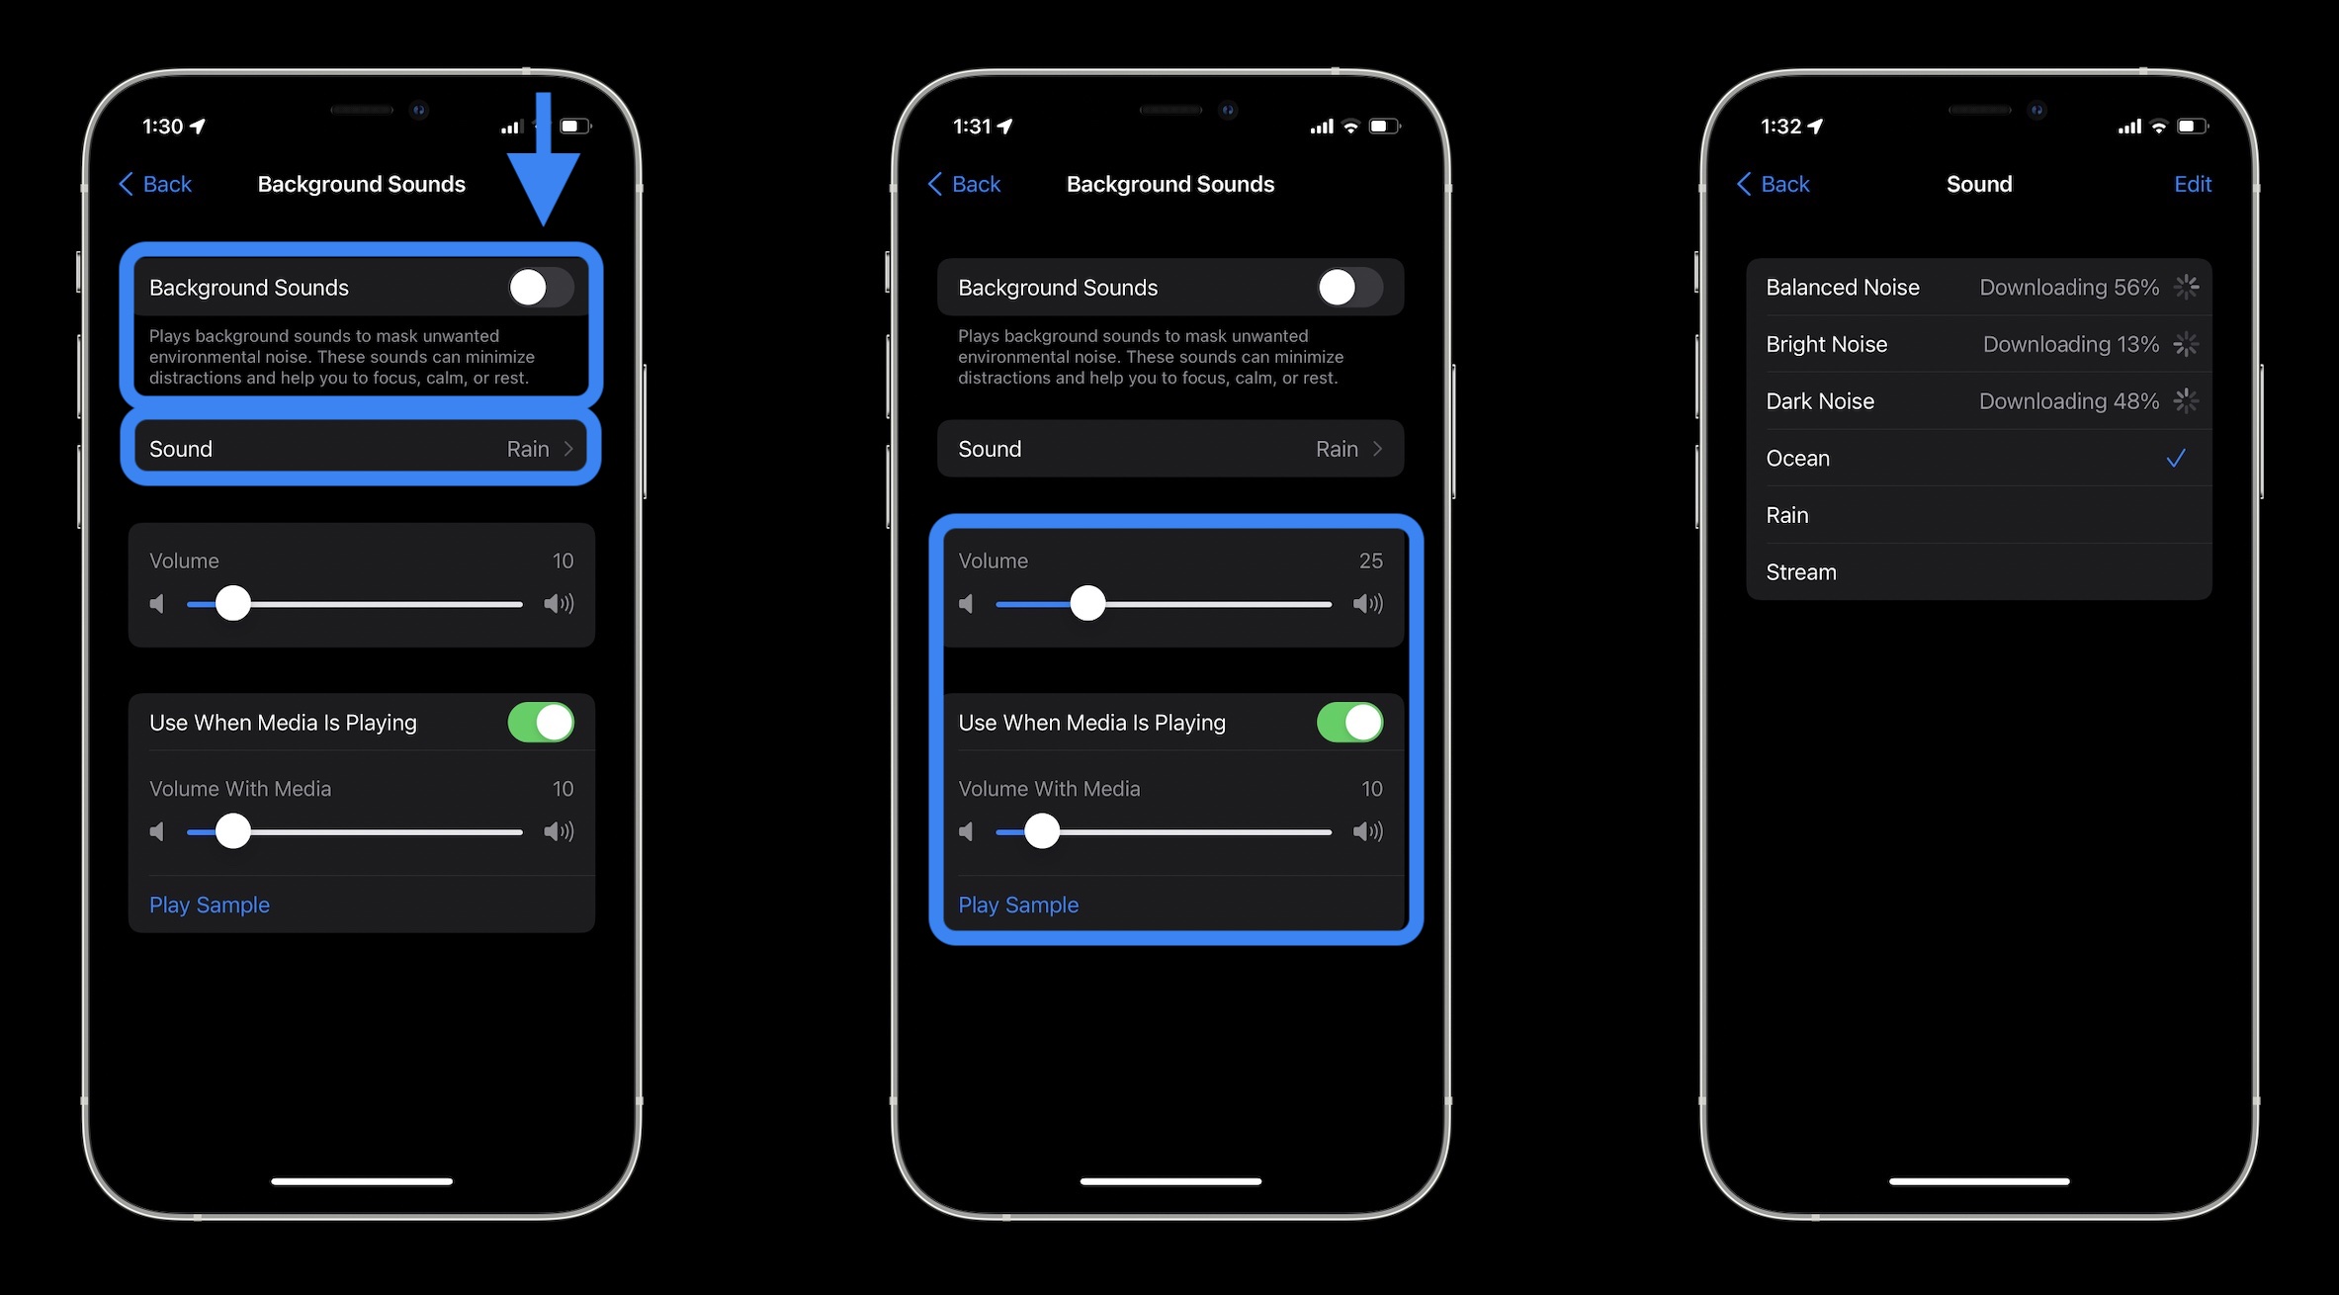Viewport: 2339px width, 1295px height.
Task: Tap cellular signal bars icon
Action: 508,125
